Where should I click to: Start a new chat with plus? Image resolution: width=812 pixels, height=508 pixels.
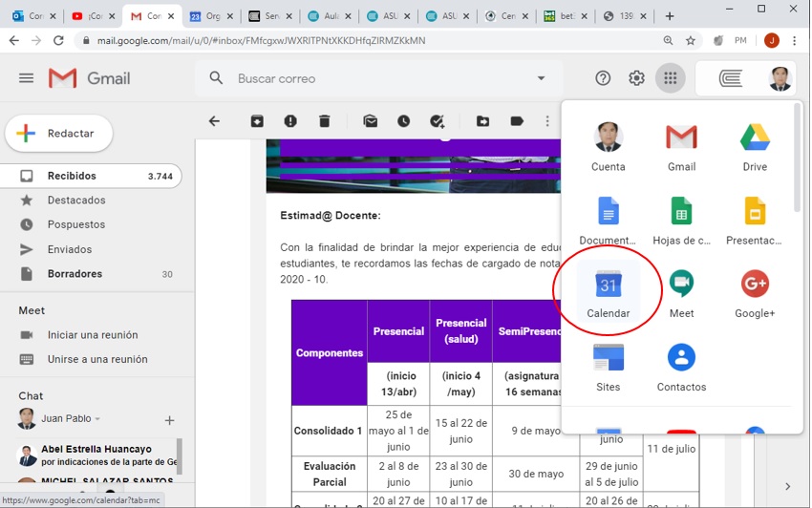point(169,420)
